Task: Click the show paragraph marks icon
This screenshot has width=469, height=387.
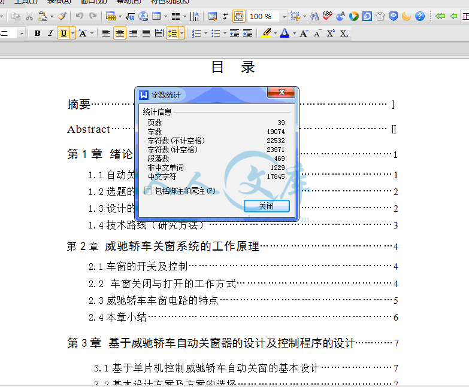Action: point(226,16)
